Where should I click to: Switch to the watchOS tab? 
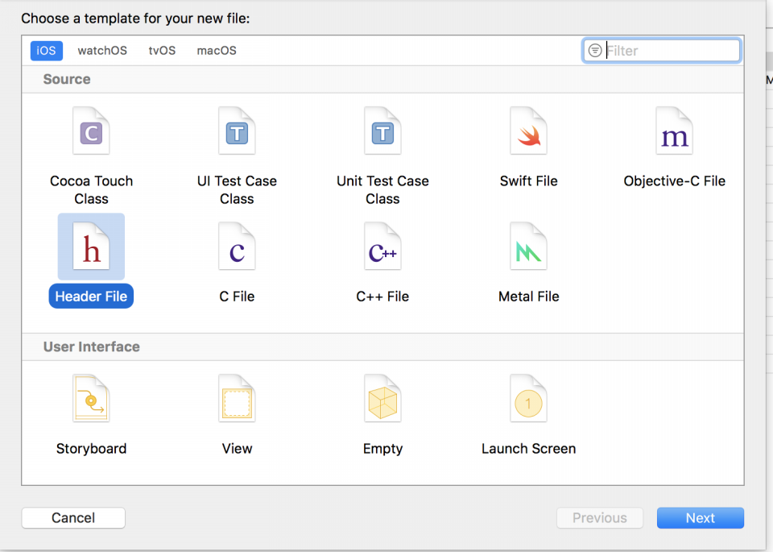pos(102,51)
